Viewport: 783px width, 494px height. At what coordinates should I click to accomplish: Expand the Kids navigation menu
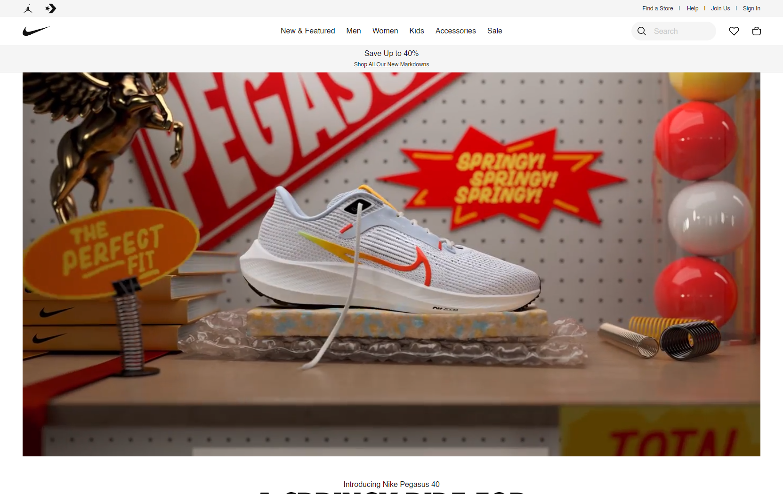(416, 31)
